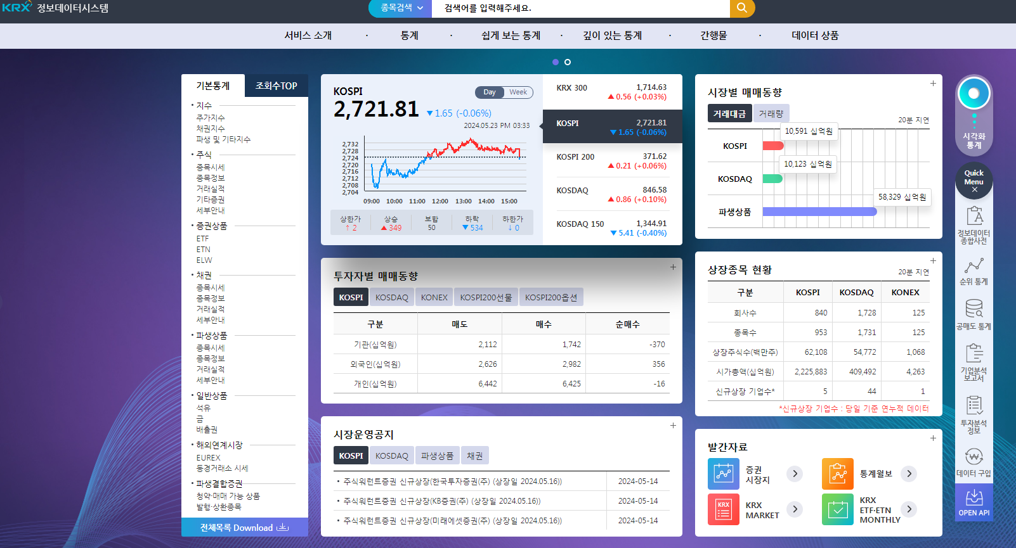Select the first carousel page dot
Image resolution: width=1016 pixels, height=548 pixels.
point(556,62)
